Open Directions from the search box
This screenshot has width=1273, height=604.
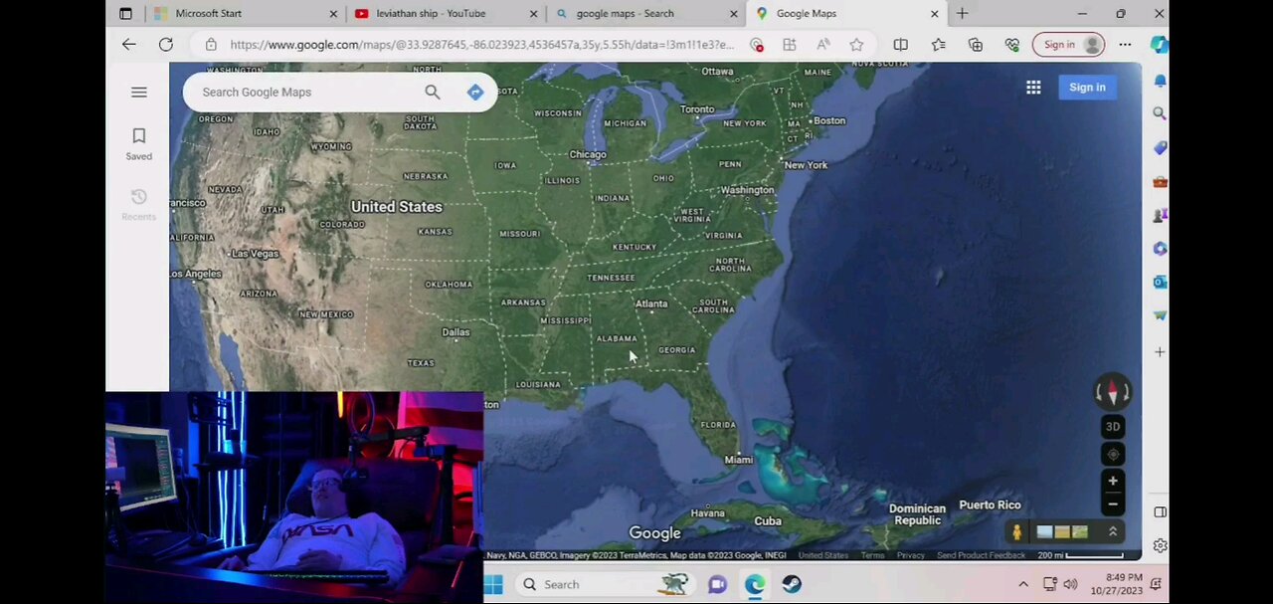coord(475,92)
